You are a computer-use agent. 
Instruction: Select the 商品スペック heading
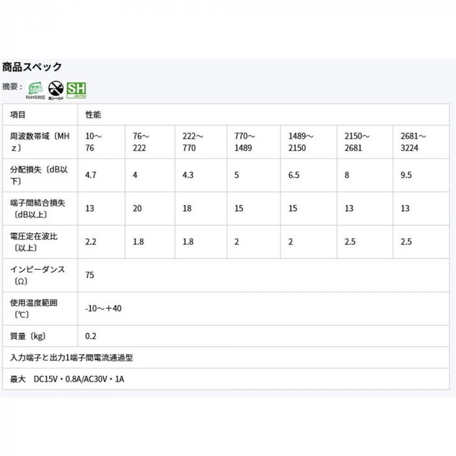coord(32,67)
